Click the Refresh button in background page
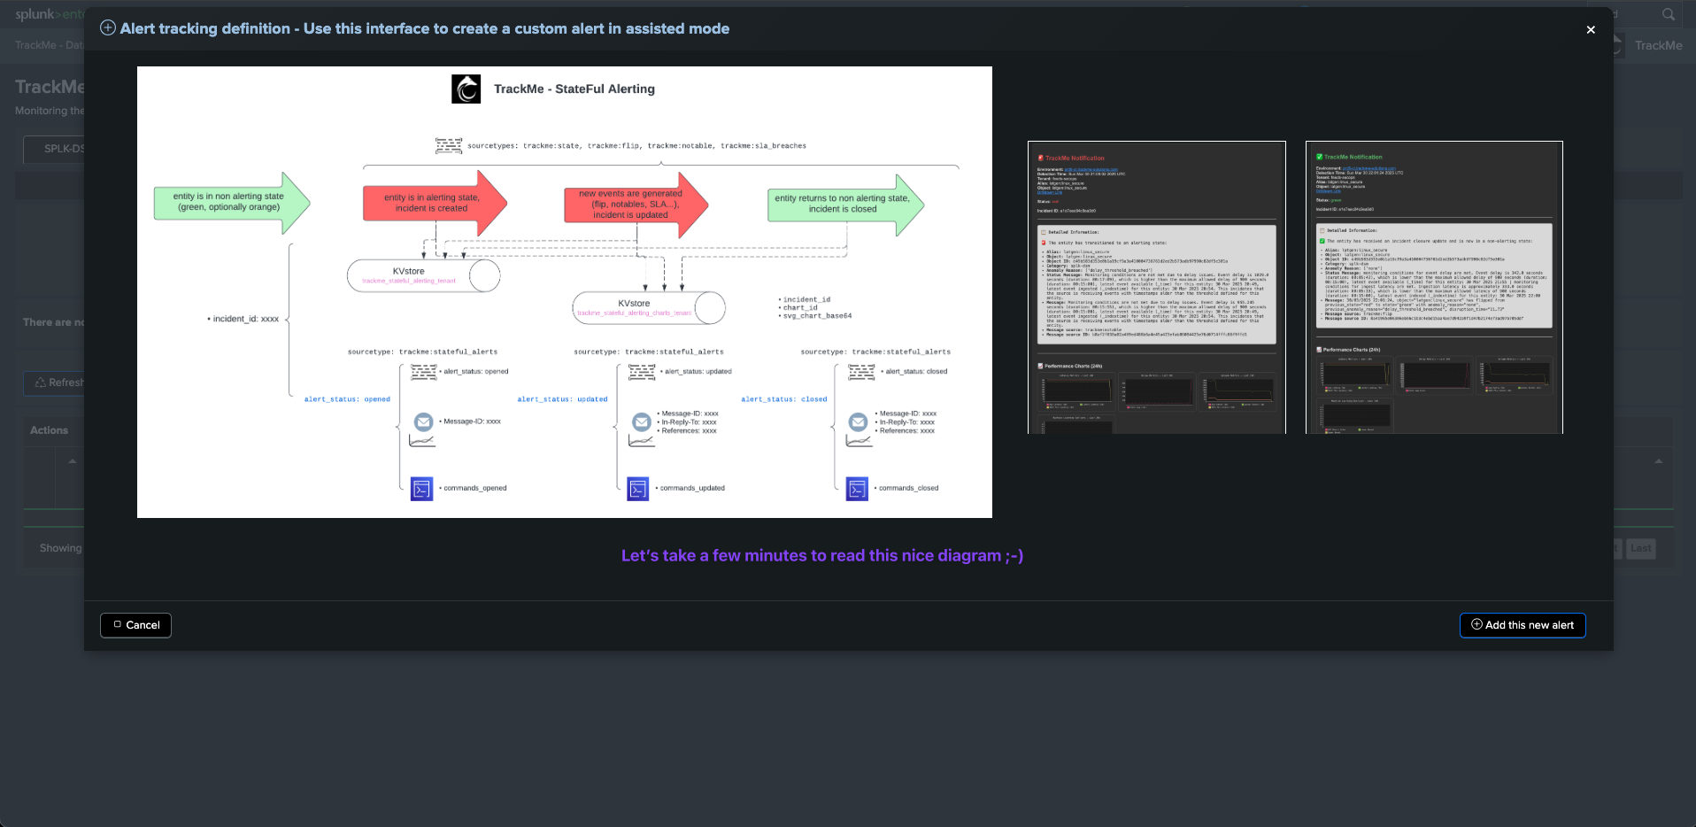This screenshot has width=1696, height=827. tap(54, 383)
